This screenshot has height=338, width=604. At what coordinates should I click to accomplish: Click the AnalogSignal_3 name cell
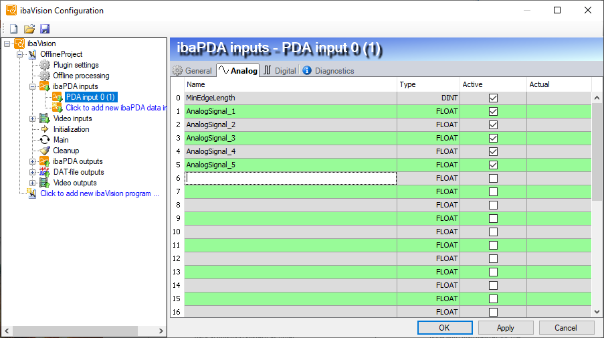coord(290,138)
